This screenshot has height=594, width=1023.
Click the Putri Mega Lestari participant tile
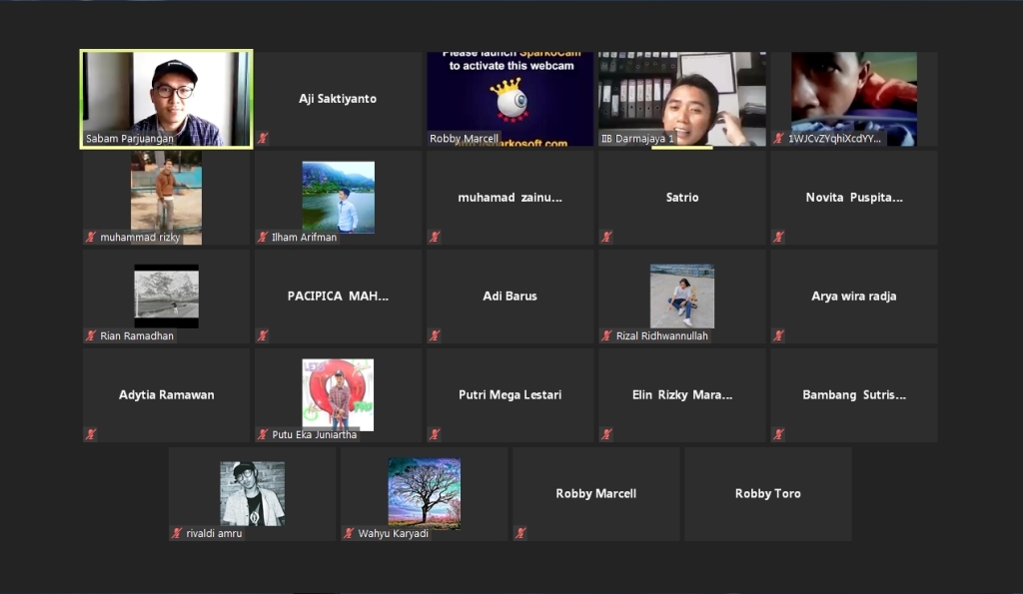[x=510, y=395]
